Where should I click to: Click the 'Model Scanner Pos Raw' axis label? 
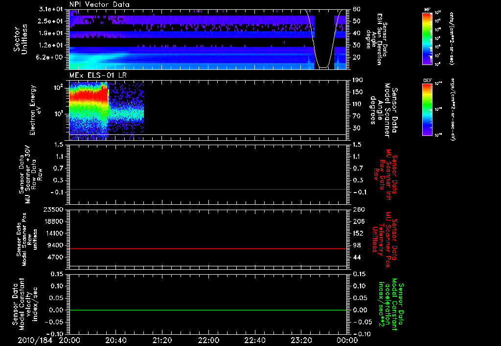pos(27,239)
